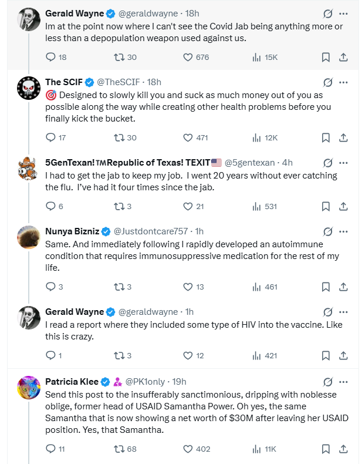View analytics on Nunya Bizniz's reply
Screen dimensions: 362x464
point(256,287)
